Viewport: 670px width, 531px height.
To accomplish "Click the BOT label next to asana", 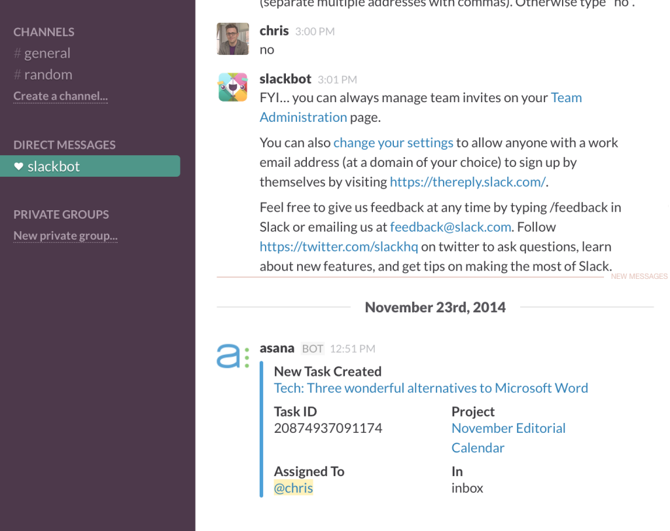I will (x=312, y=349).
